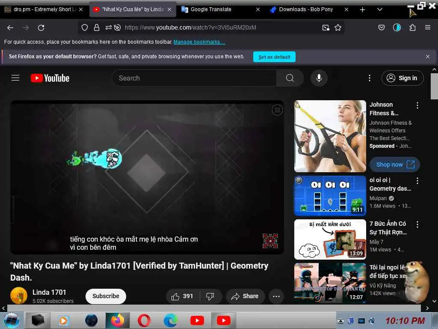Open a new tab with plus button

[x=362, y=10]
